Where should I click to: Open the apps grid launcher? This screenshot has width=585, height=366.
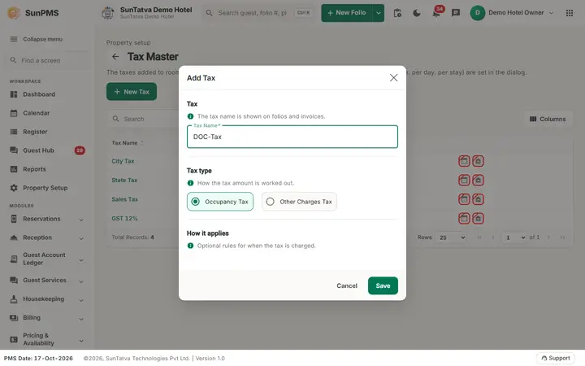570,13
